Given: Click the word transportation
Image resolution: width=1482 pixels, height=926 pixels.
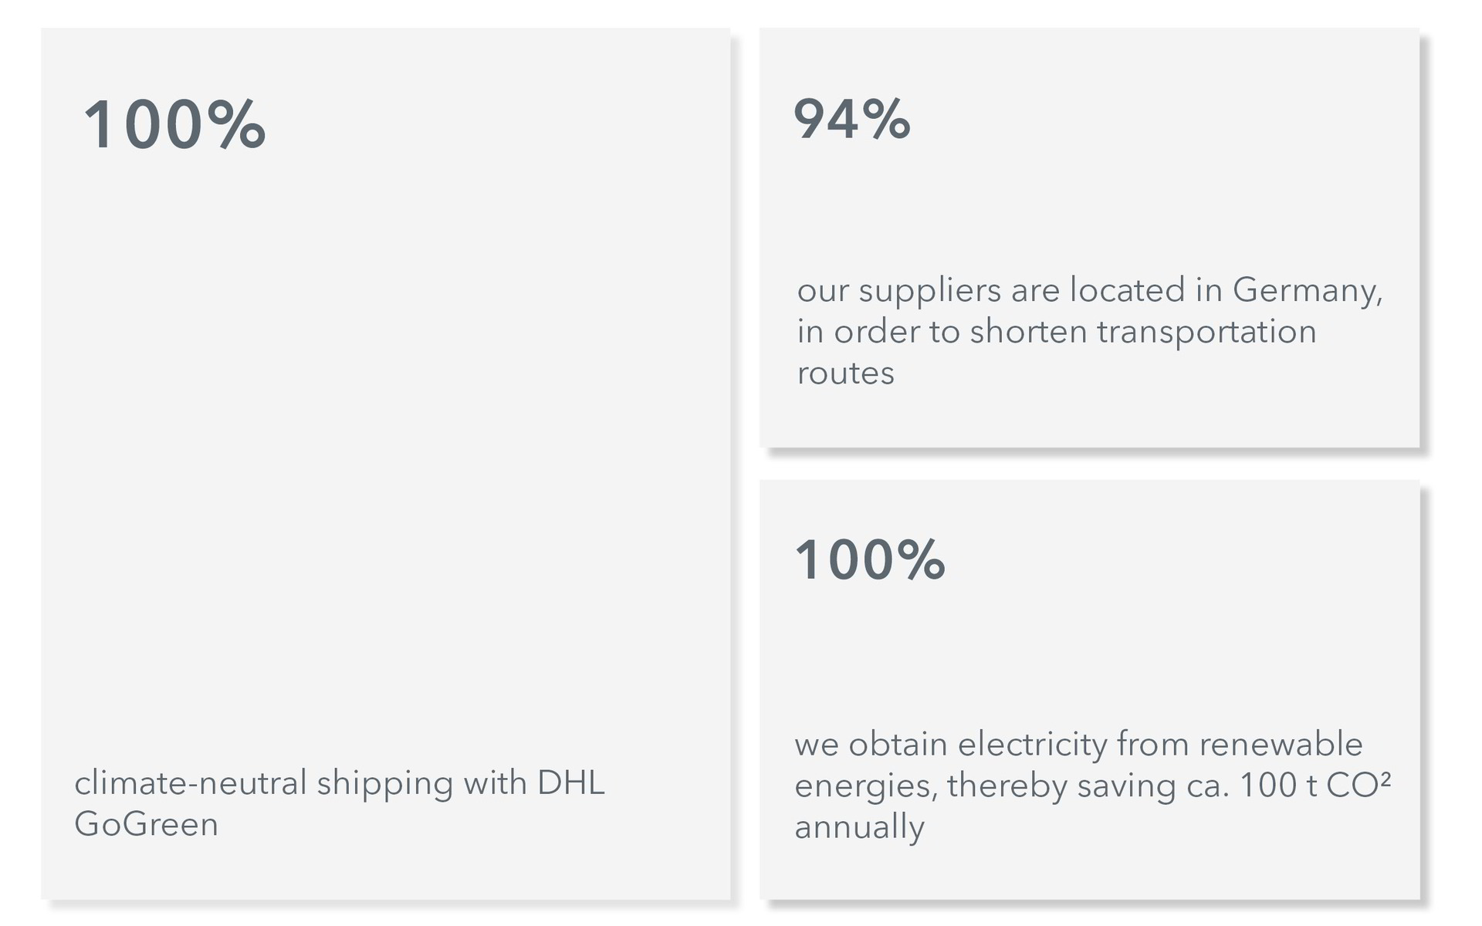Looking at the screenshot, I should pos(1206,333).
